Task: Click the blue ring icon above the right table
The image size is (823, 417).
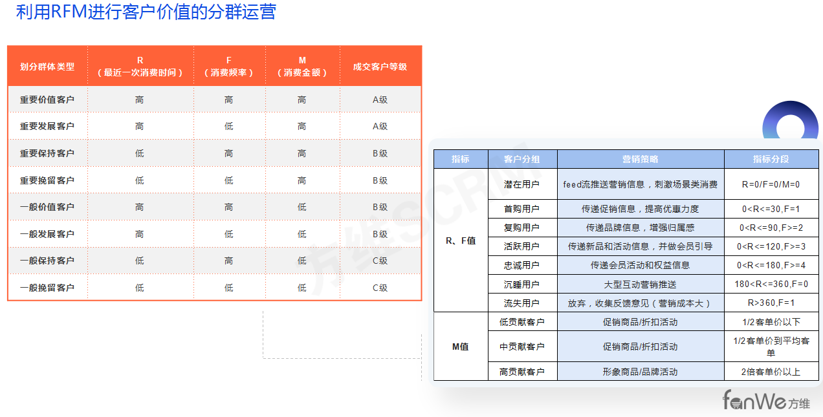Action: (790, 123)
